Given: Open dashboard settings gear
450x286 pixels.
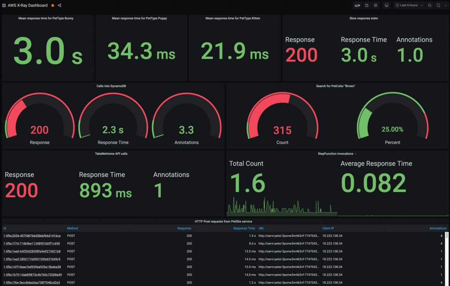Looking at the screenshot, I should (375, 5).
